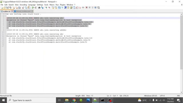Click the Save recorded macro icon
183x103 pixels.
point(98,8)
